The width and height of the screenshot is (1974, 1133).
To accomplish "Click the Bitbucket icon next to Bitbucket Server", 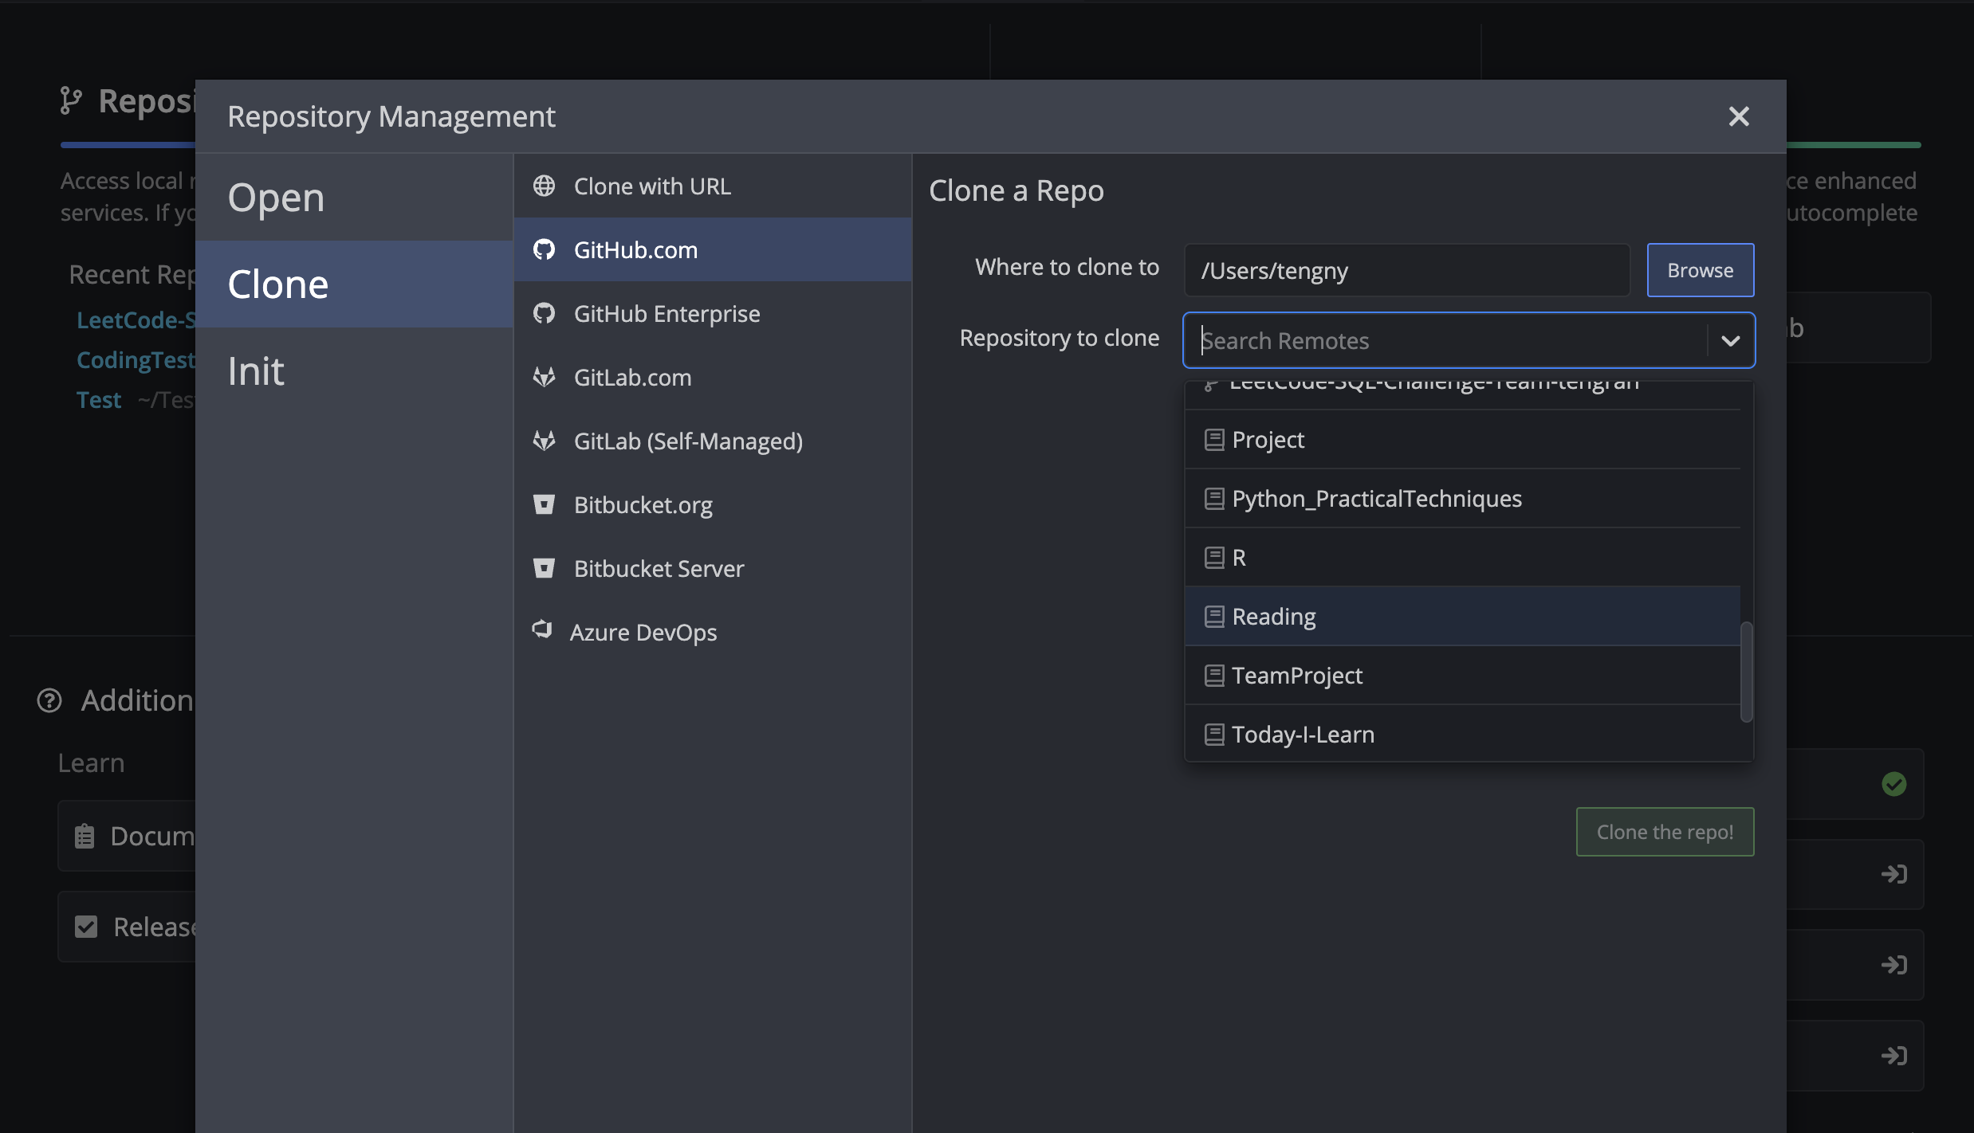I will point(544,568).
